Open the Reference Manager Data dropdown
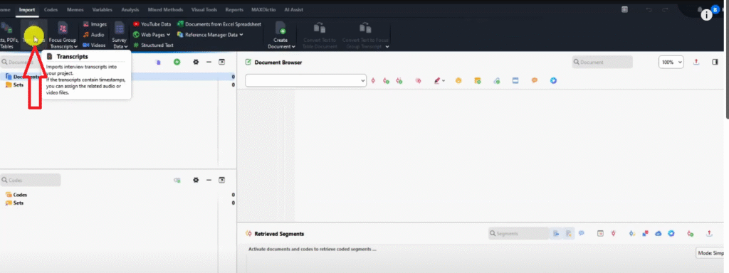Image resolution: width=729 pixels, height=273 pixels. pyautogui.click(x=210, y=34)
